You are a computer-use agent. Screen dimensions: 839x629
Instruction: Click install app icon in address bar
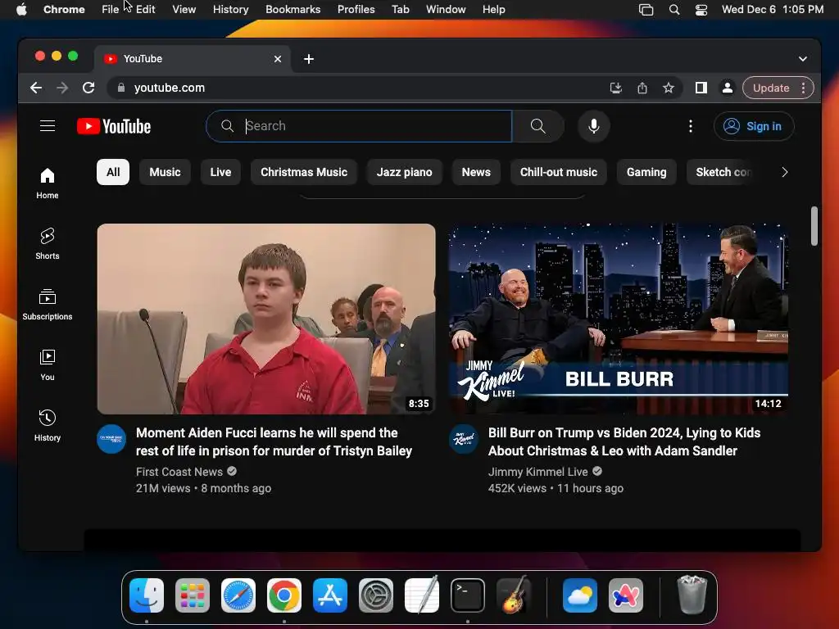pos(616,88)
